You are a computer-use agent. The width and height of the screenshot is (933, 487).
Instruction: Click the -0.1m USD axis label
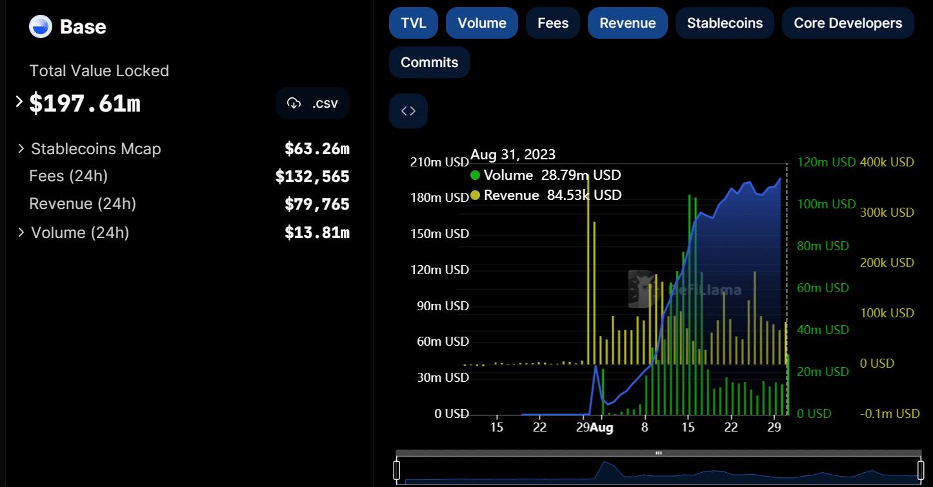890,413
